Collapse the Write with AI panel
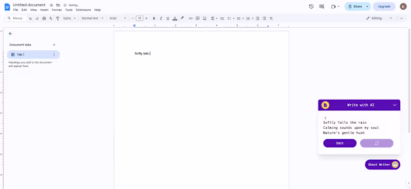 point(395,105)
